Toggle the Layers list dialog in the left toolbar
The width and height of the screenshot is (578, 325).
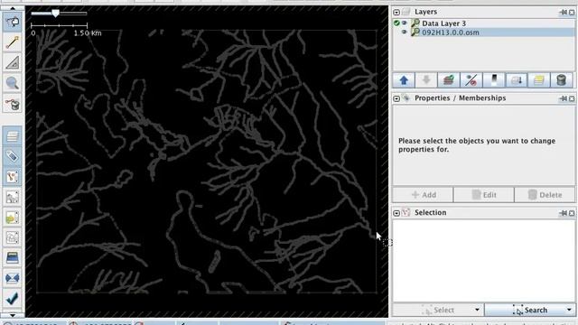tap(13, 136)
